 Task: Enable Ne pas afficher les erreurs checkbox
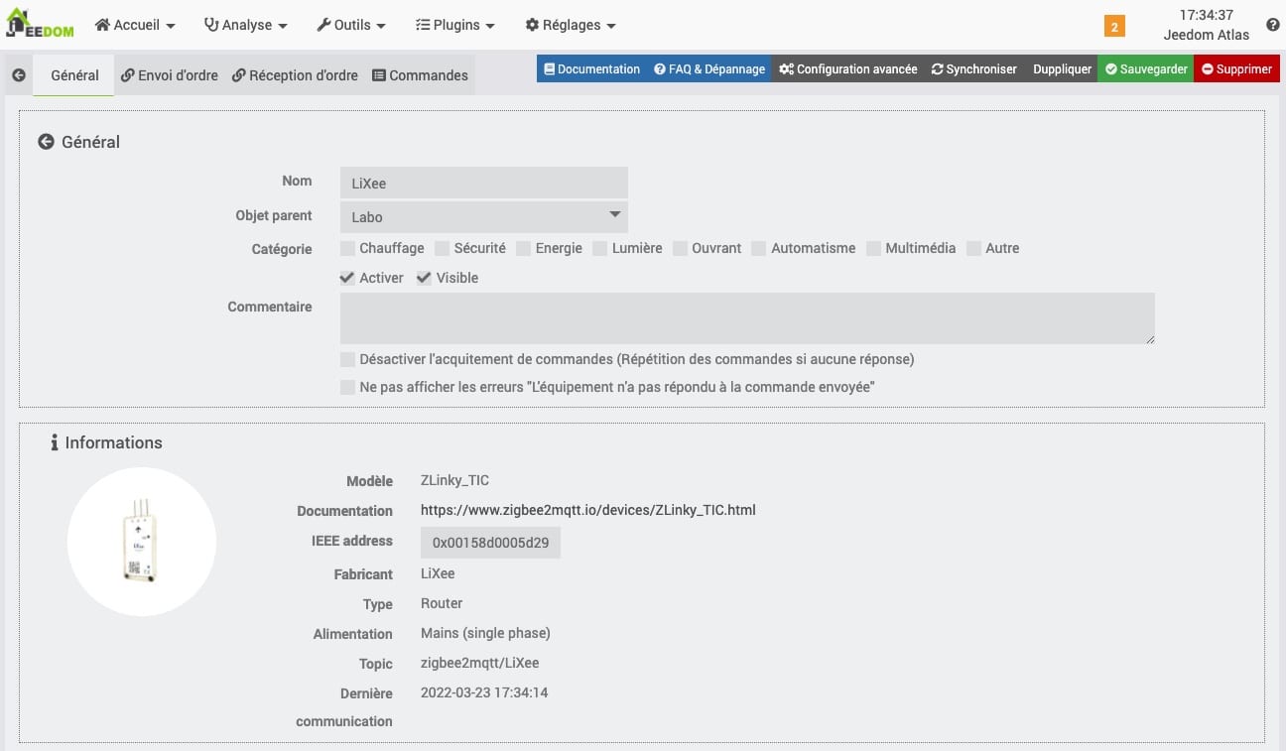[x=347, y=387]
